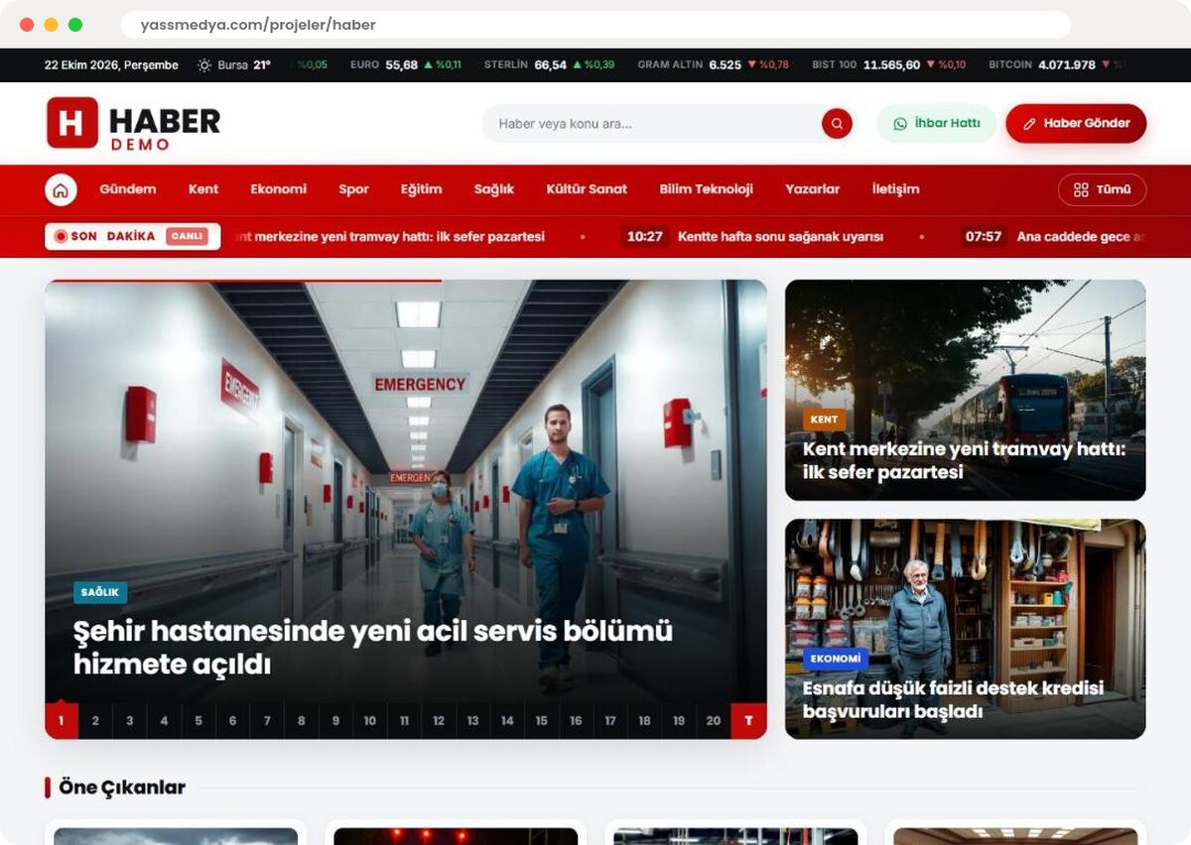Click the GRAM ALTIN 6.525 rate
The height and width of the screenshot is (845, 1191).
coord(714,65)
